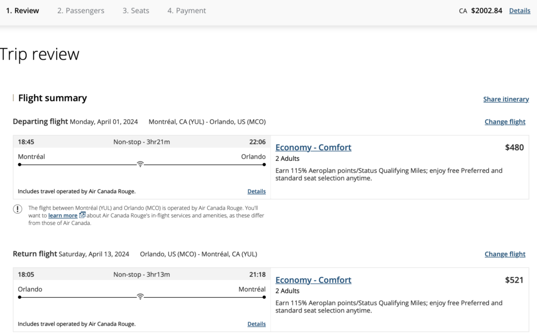The image size is (537, 335).
Task: Open Details for the 18:05 Orlando departure
Action: tap(256, 324)
